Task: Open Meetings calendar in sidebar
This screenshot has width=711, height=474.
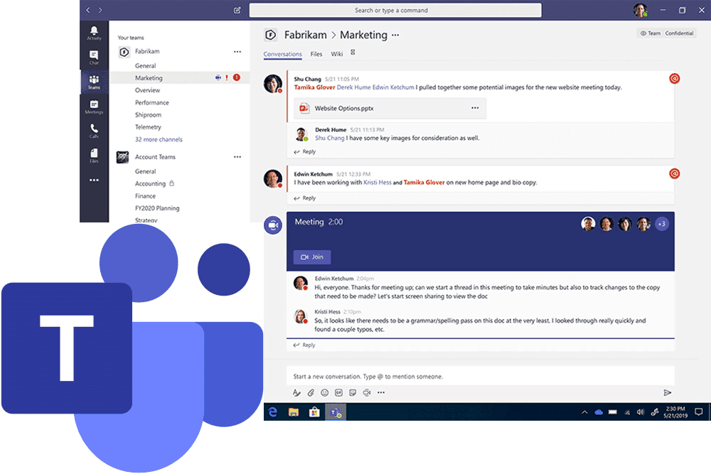Action: 94,107
